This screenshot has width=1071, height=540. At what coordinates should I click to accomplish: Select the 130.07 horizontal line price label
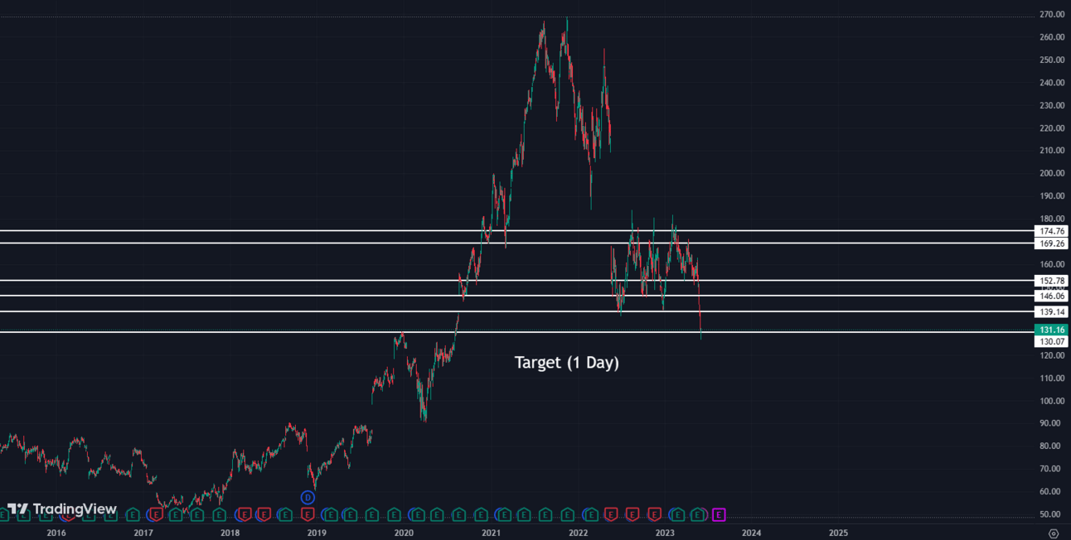(x=1050, y=341)
